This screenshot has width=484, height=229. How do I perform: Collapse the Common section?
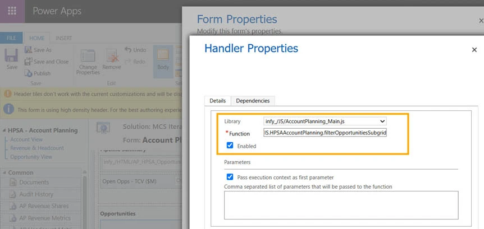4,172
